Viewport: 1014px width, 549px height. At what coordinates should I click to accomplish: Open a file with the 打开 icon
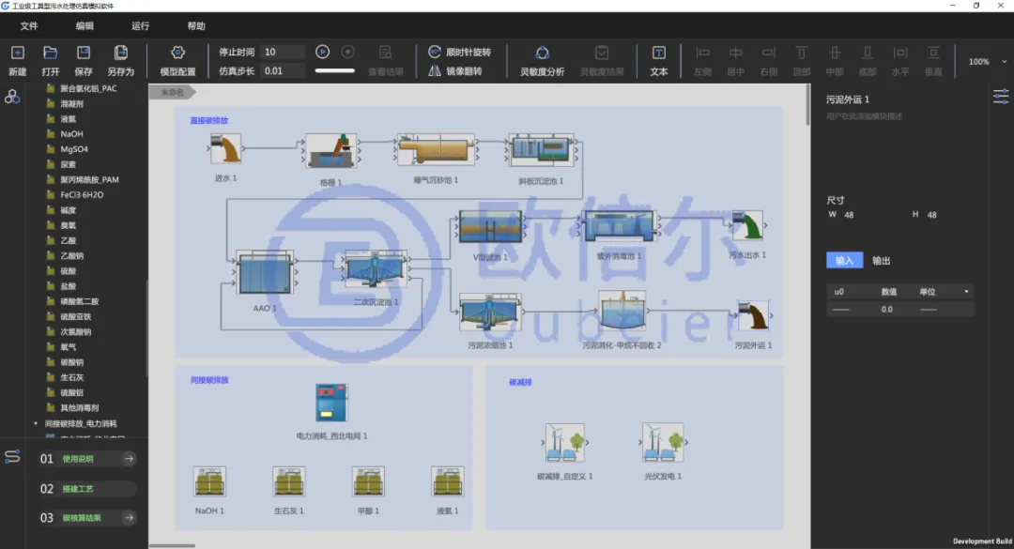tap(51, 53)
